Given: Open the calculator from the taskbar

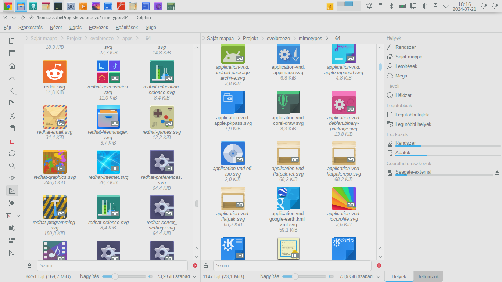Looking at the screenshot, I should point(170,6).
